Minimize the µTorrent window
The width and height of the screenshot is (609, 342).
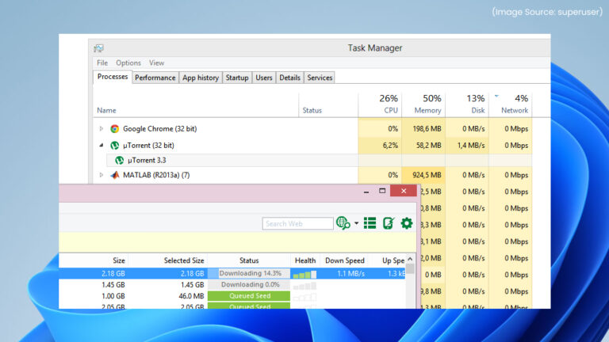pyautogui.click(x=366, y=191)
